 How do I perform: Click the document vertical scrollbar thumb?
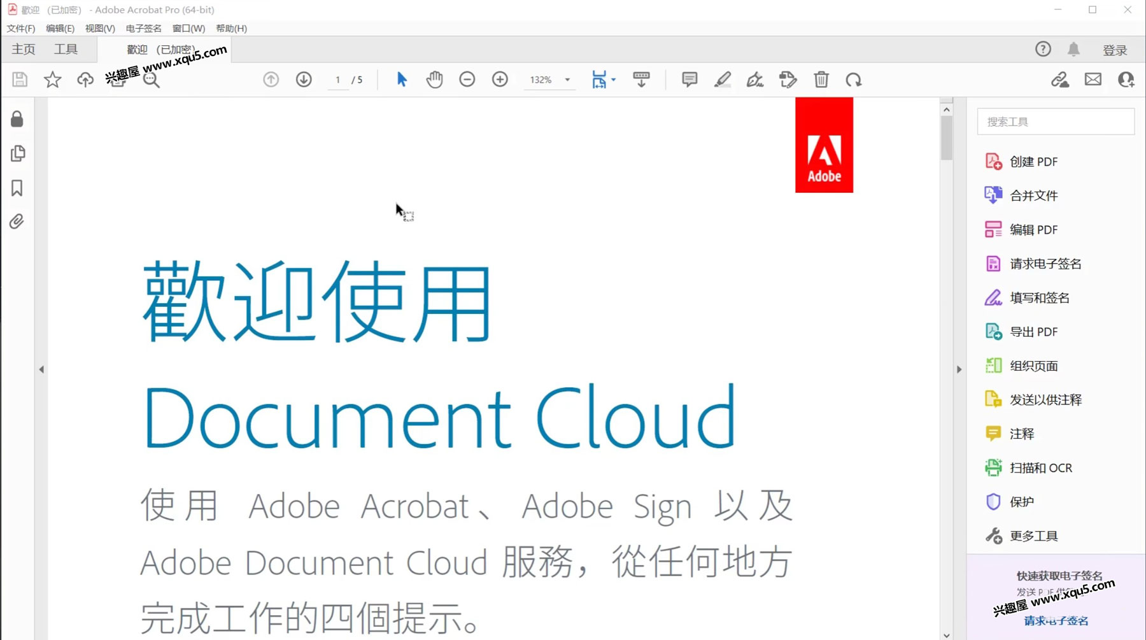tap(947, 138)
